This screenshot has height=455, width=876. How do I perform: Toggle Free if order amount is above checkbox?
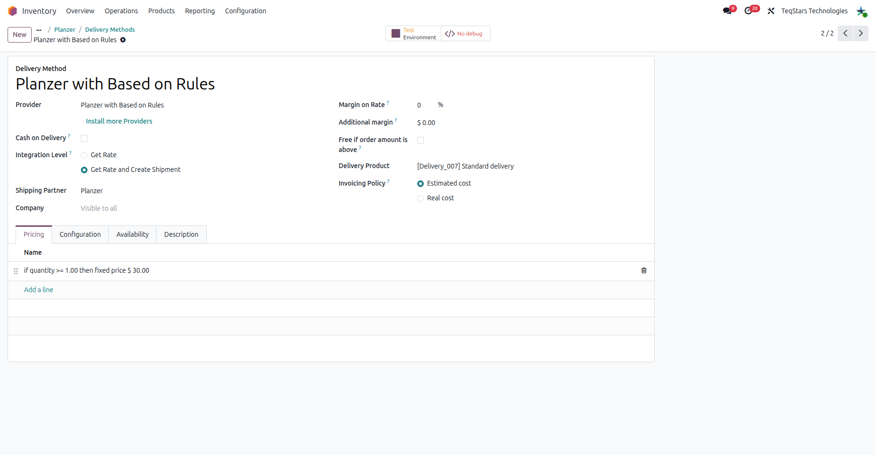point(420,140)
